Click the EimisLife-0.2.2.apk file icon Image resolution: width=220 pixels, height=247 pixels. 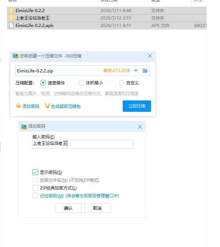click(11, 25)
